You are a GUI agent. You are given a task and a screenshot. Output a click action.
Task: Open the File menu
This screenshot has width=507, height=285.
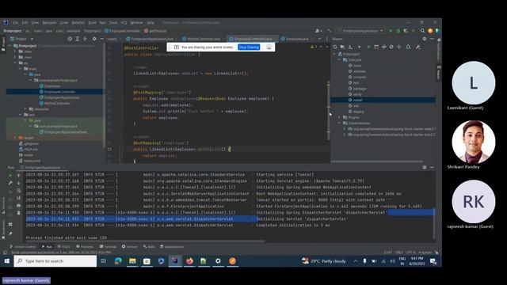point(15,23)
